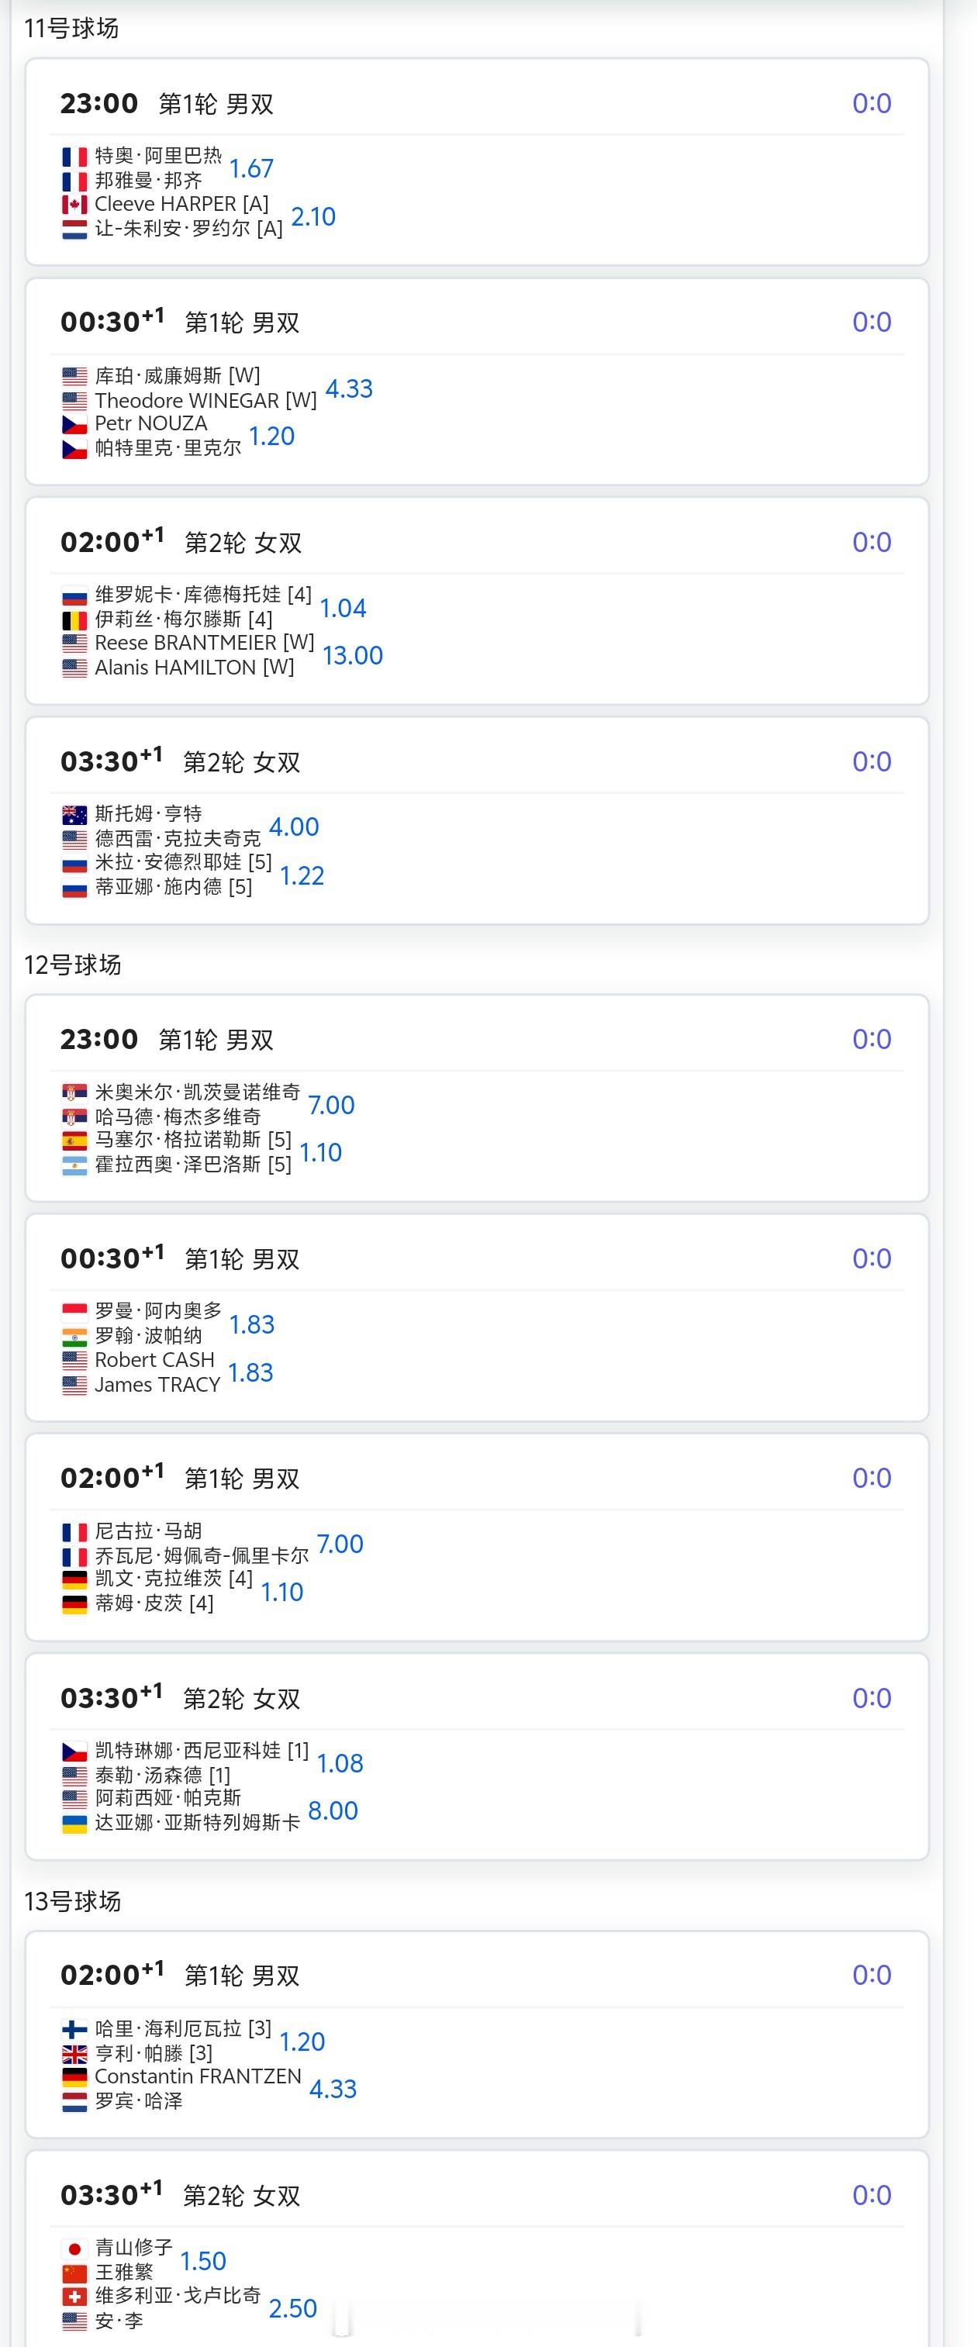This screenshot has width=977, height=2347.
Task: Select odds 4.33 for Winegar pair
Action: coord(349,389)
